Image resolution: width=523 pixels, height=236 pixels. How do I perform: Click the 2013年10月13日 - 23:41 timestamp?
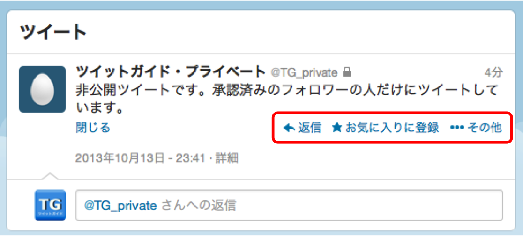140,158
